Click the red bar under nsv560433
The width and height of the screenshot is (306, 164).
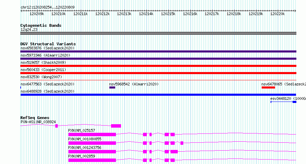[x=158, y=73]
